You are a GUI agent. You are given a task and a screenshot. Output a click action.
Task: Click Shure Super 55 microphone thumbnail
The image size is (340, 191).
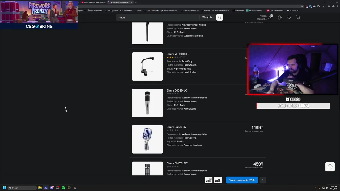tap(147, 139)
